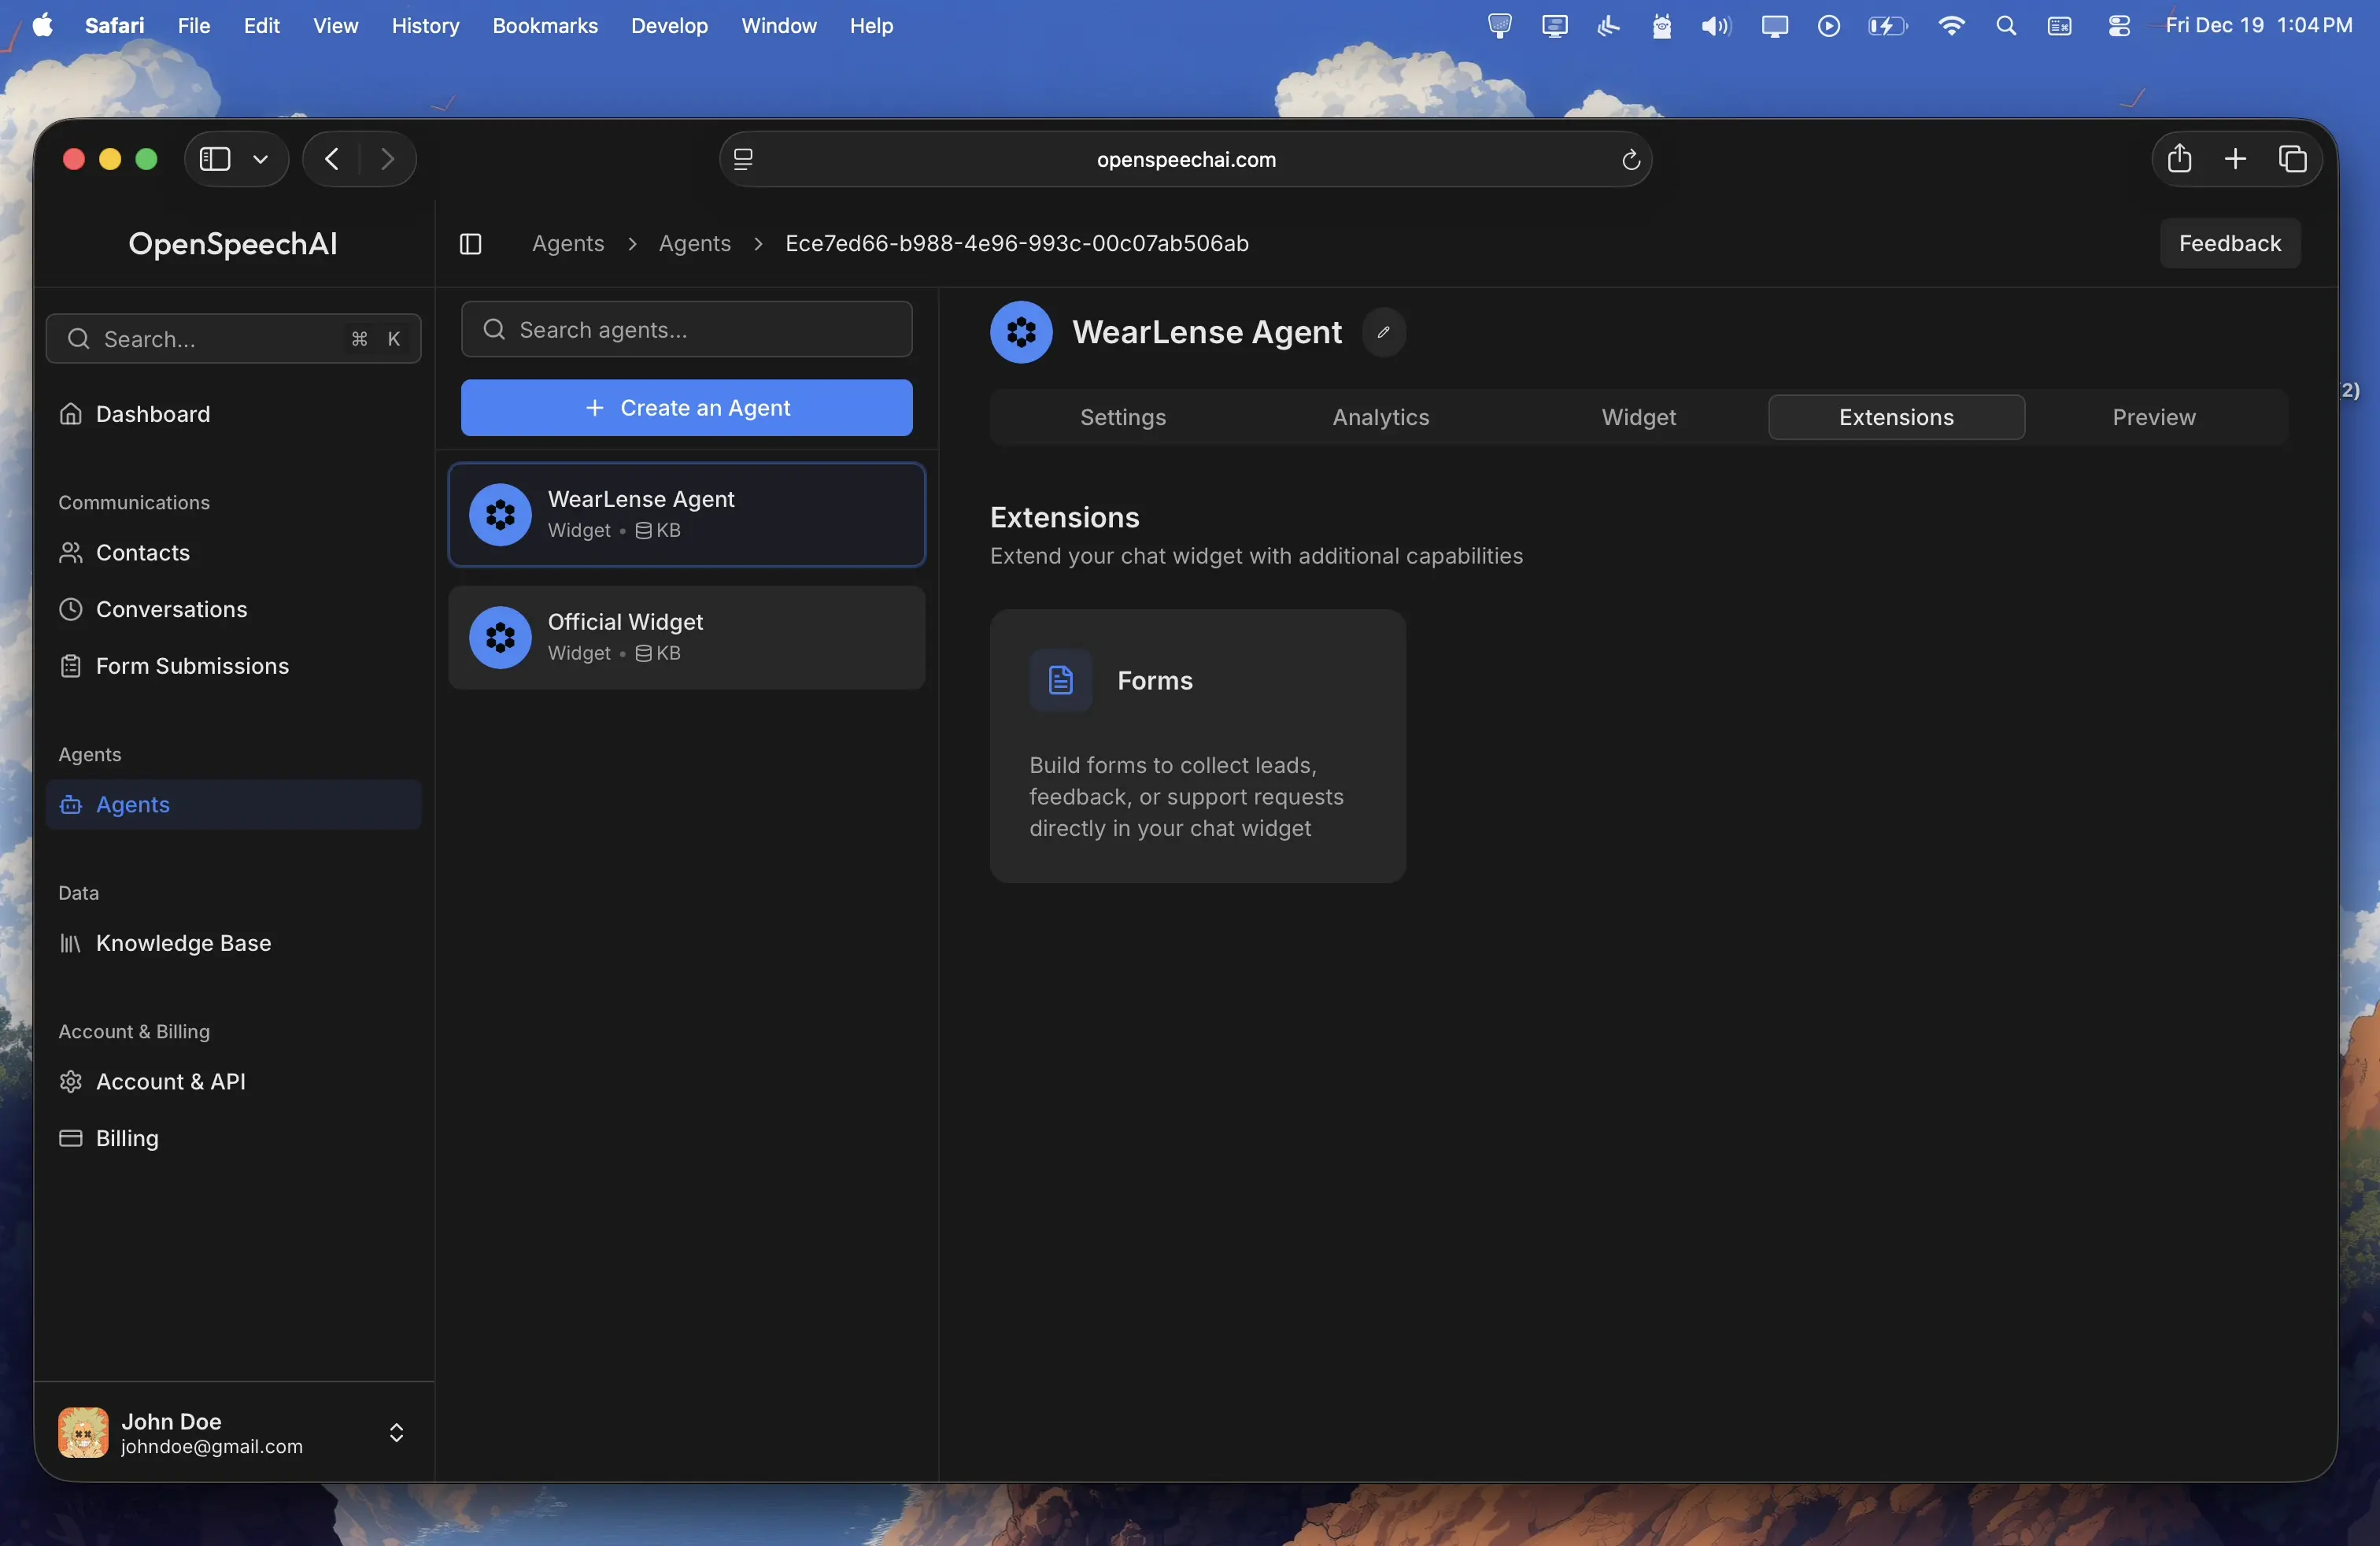Open the View menu
The height and width of the screenshot is (1546, 2380).
click(x=335, y=26)
